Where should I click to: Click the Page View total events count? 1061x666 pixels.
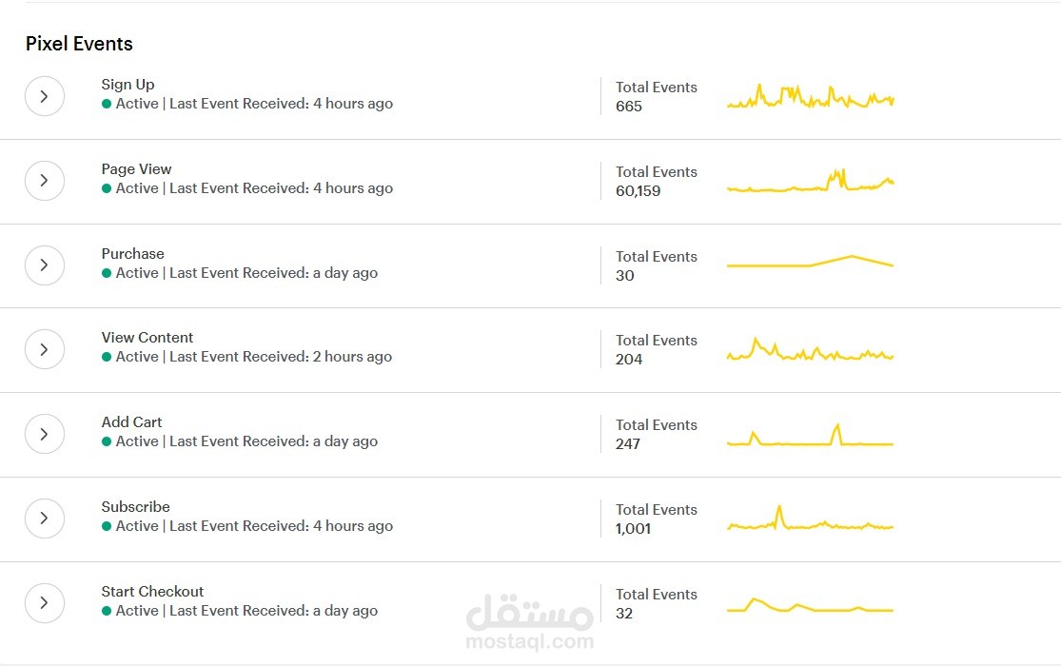pyautogui.click(x=638, y=191)
